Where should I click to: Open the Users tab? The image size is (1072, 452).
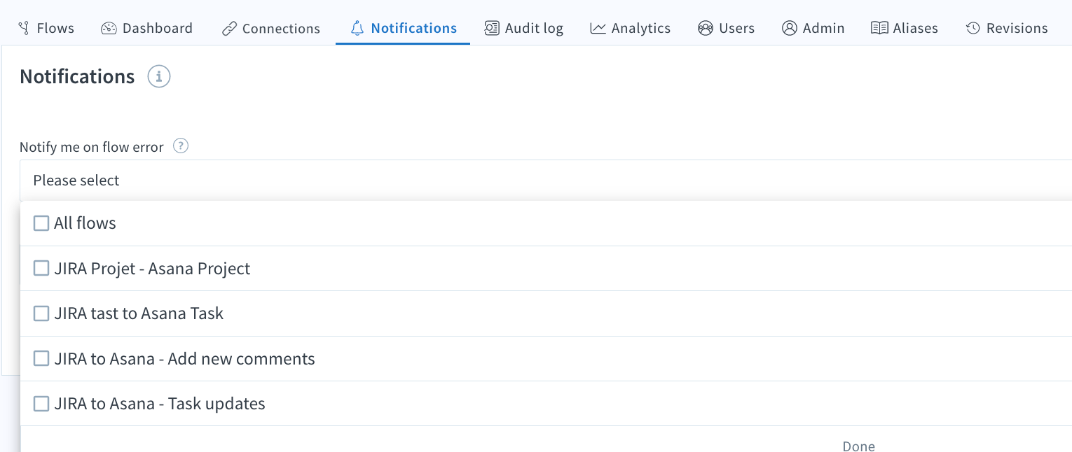click(x=727, y=29)
